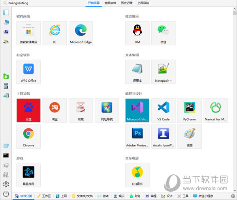Screen dimensions: 237x200
Task: Switch to the 全部软件 tab
Action: (x=110, y=3)
